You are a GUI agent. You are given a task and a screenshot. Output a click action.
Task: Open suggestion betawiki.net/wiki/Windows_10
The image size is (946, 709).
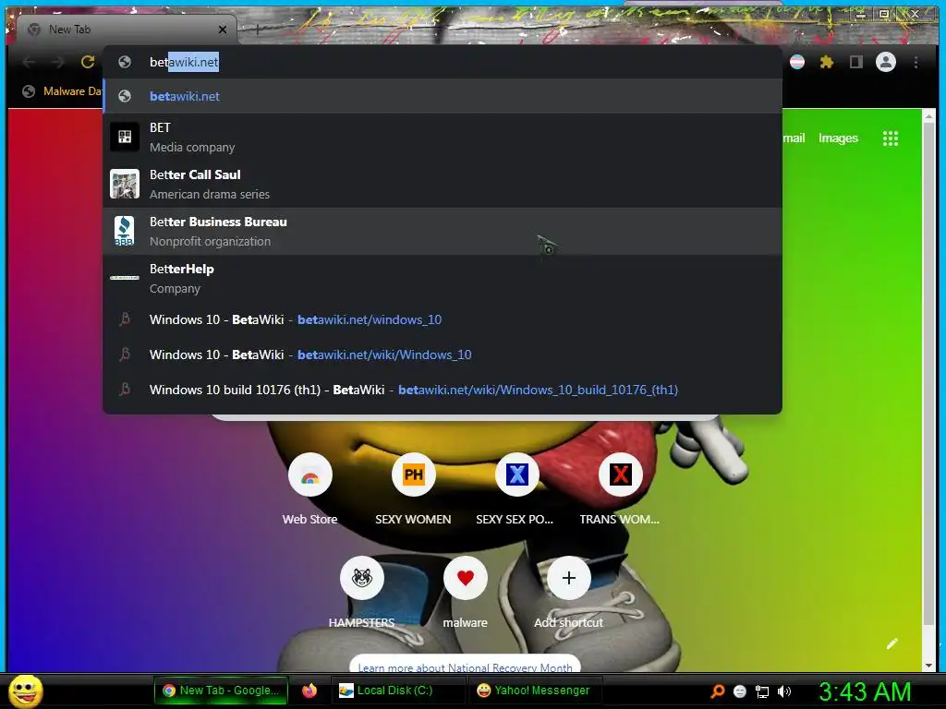[443, 354]
